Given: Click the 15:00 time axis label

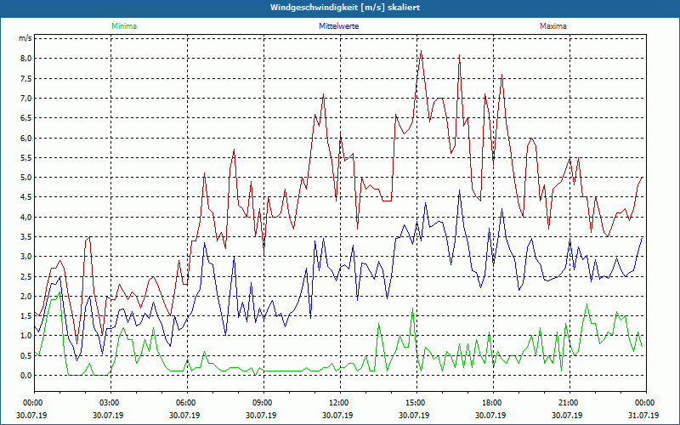Looking at the screenshot, I should (416, 403).
